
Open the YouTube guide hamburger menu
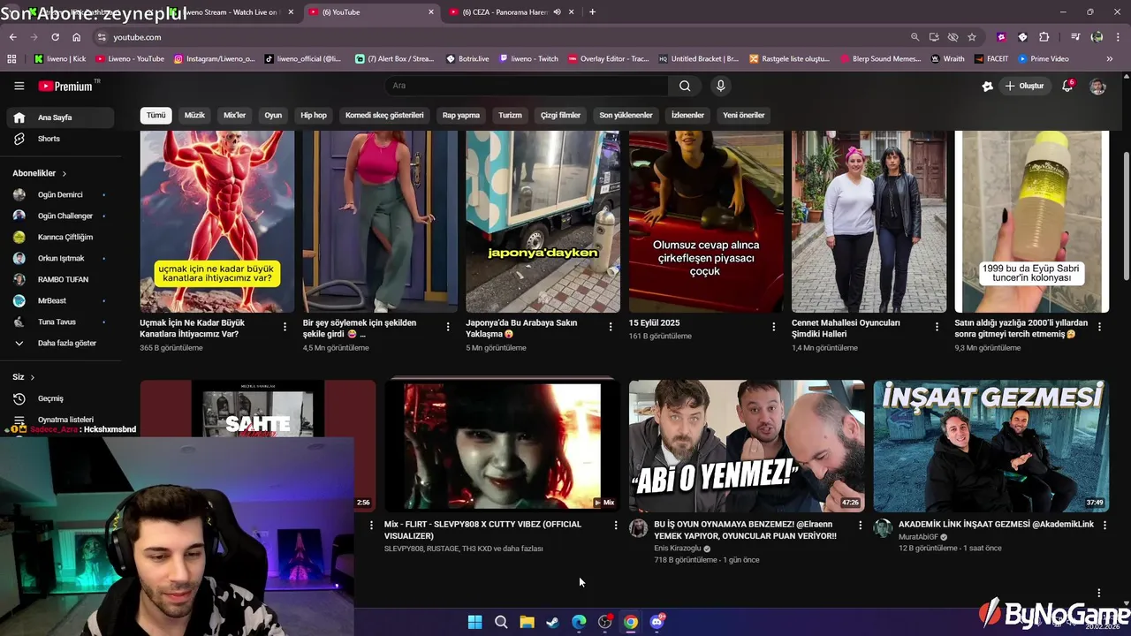(19, 86)
